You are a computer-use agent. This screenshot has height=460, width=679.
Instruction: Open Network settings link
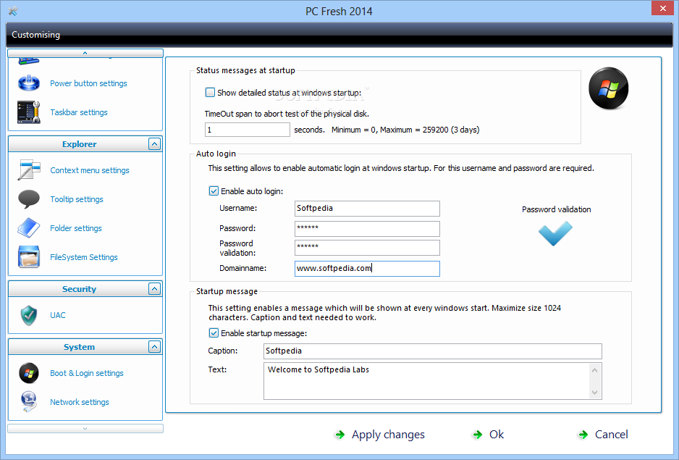(79, 402)
